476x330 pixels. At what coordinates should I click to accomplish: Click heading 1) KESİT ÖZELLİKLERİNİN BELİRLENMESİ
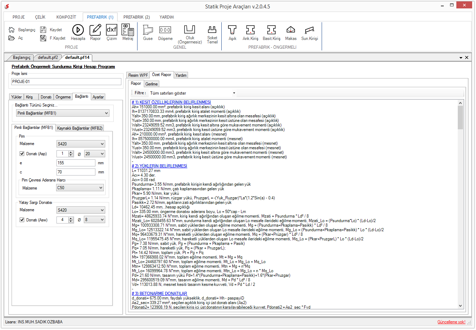click(x=172, y=102)
